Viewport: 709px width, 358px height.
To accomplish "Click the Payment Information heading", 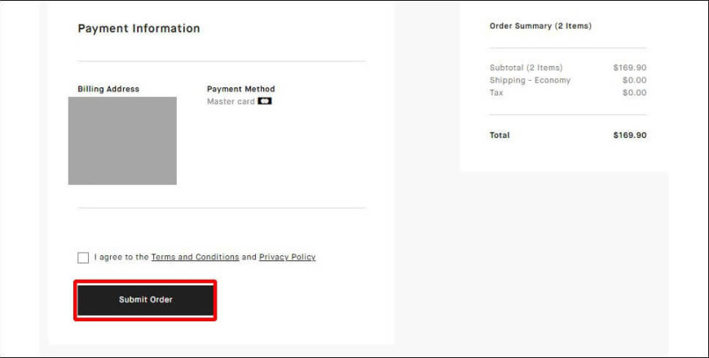I will pos(139,29).
